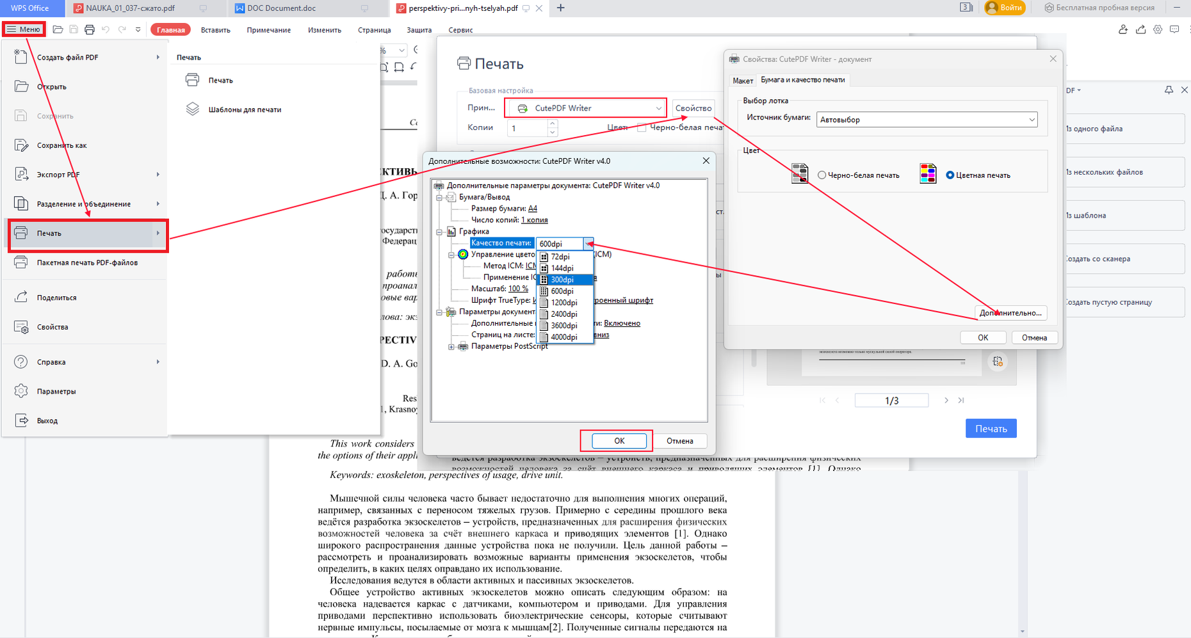
Task: Switch to the Главная ribbon tab
Action: pyautogui.click(x=171, y=29)
